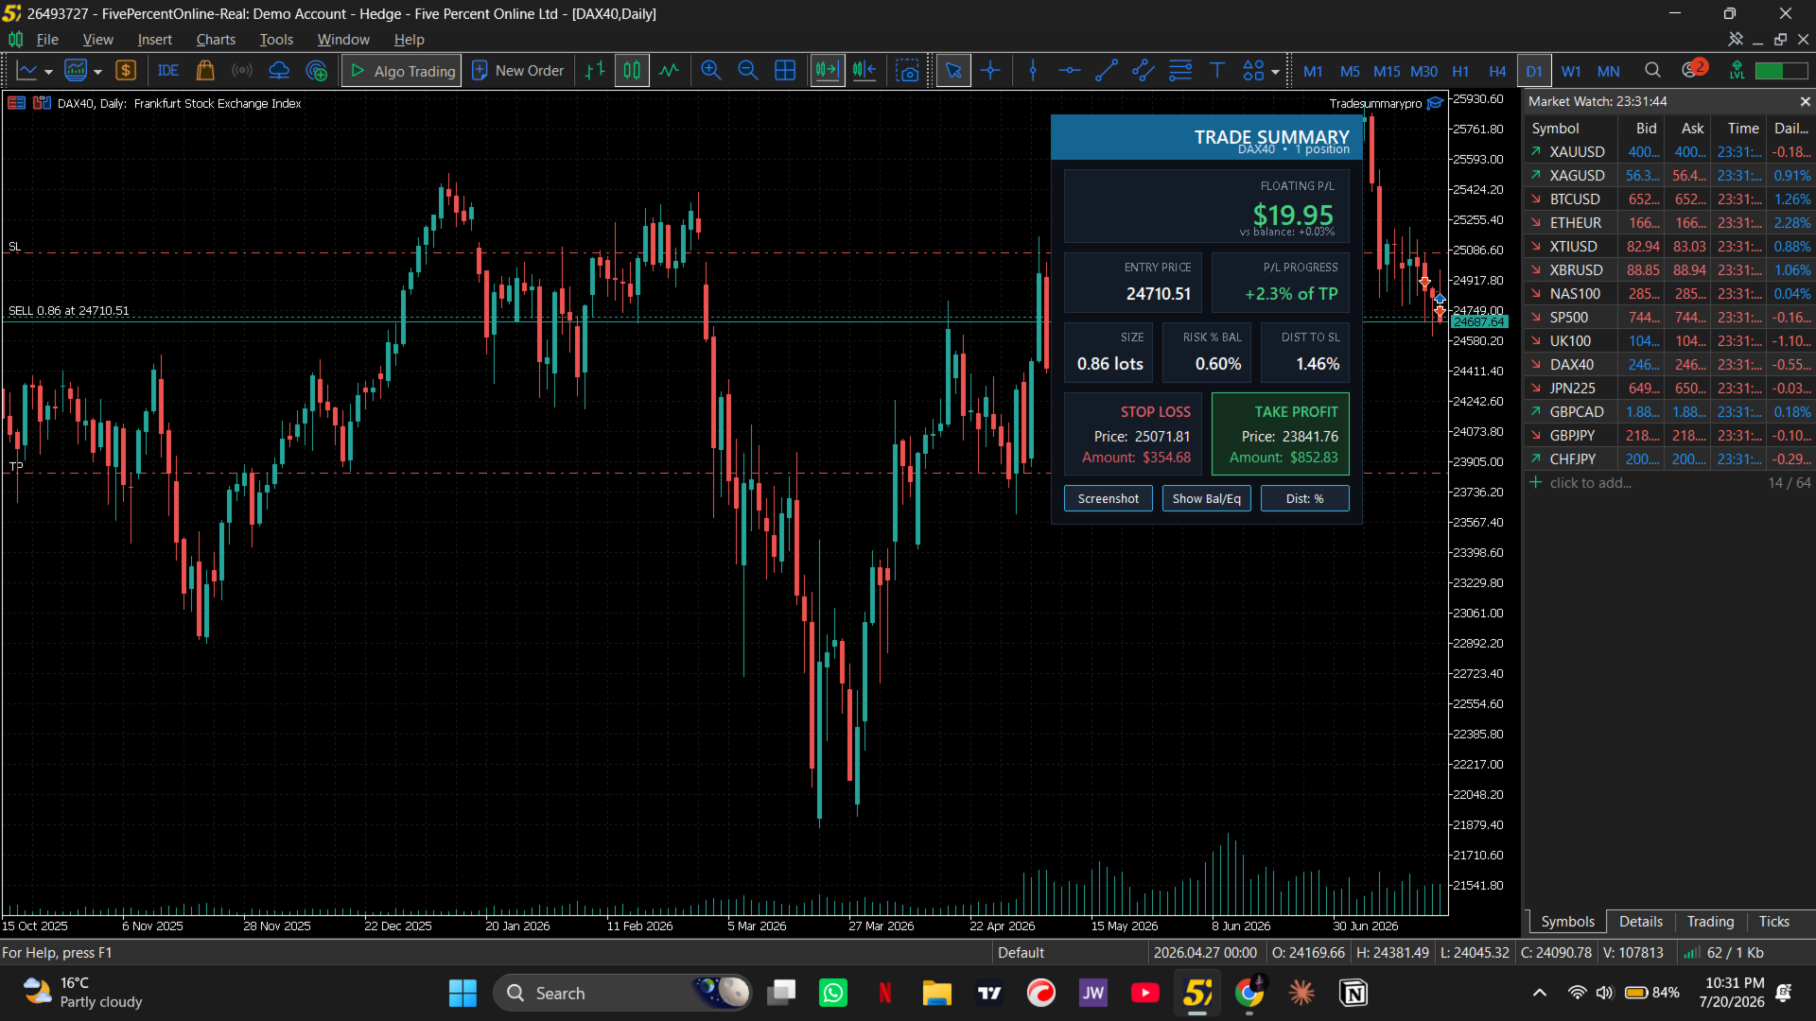
Task: Click the green connection level bar
Action: [x=1782, y=71]
